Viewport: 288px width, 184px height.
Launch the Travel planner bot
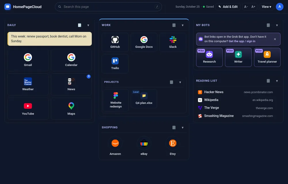267,57
